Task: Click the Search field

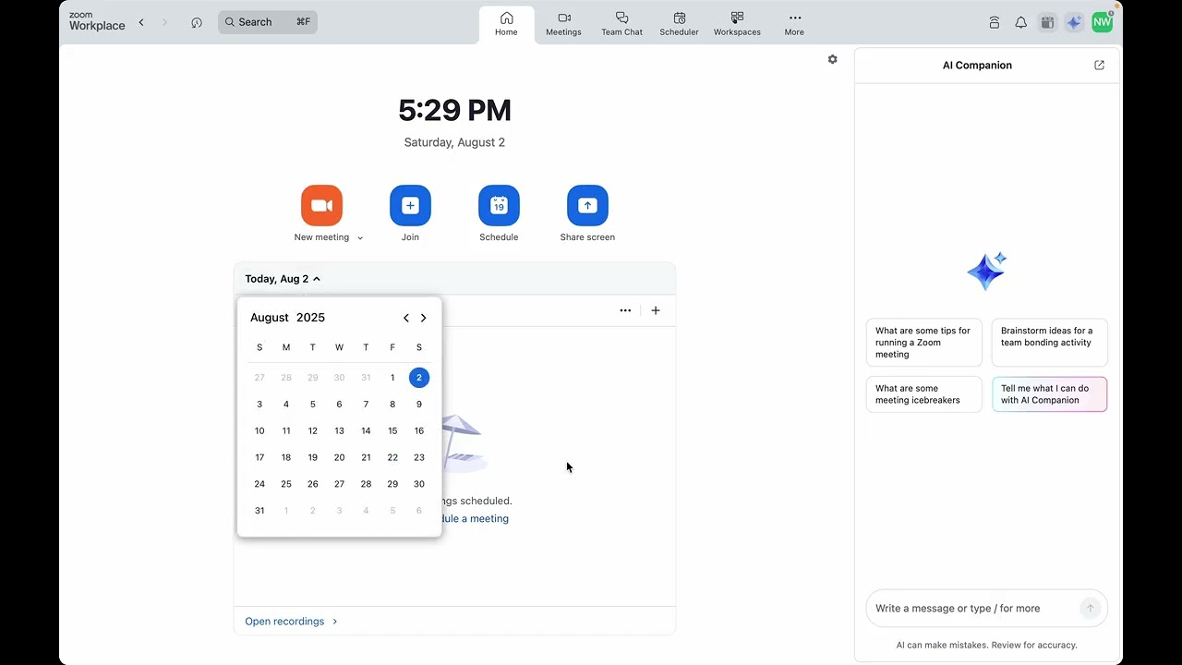Action: [268, 22]
